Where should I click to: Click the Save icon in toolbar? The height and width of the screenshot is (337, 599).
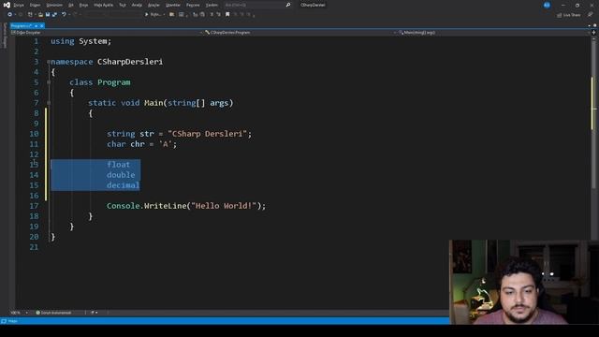pos(48,15)
